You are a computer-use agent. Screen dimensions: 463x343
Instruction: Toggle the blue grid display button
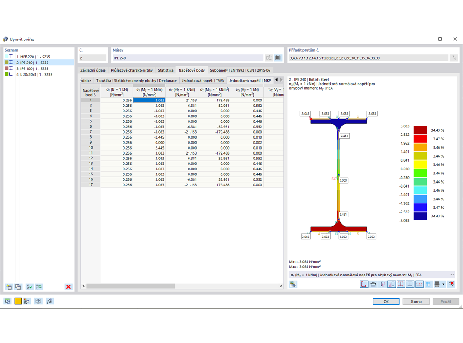pos(428,285)
